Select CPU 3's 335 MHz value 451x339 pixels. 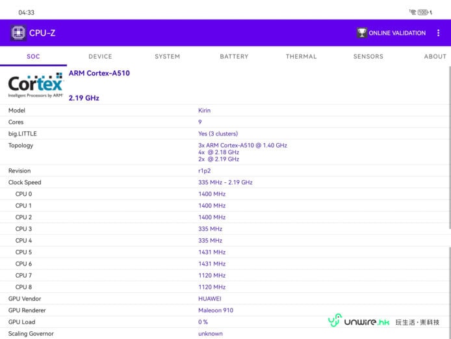coord(211,229)
